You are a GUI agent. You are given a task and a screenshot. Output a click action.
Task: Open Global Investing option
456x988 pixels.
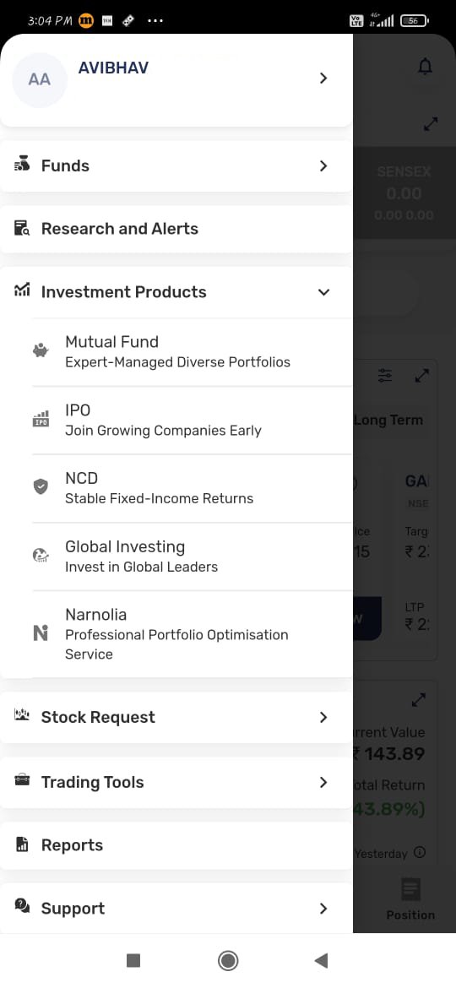pos(192,556)
